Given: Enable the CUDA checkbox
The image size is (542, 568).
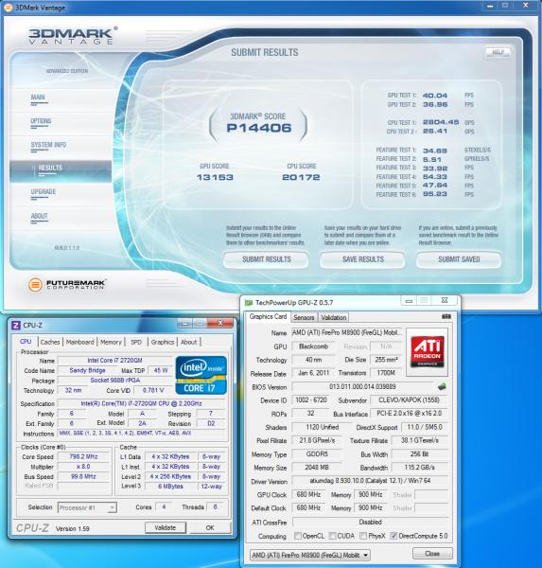Looking at the screenshot, I should (x=332, y=536).
